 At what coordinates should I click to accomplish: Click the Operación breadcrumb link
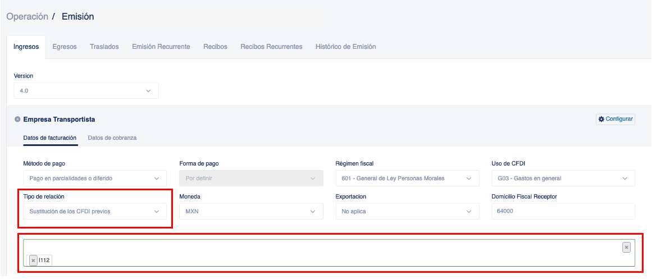[x=28, y=17]
